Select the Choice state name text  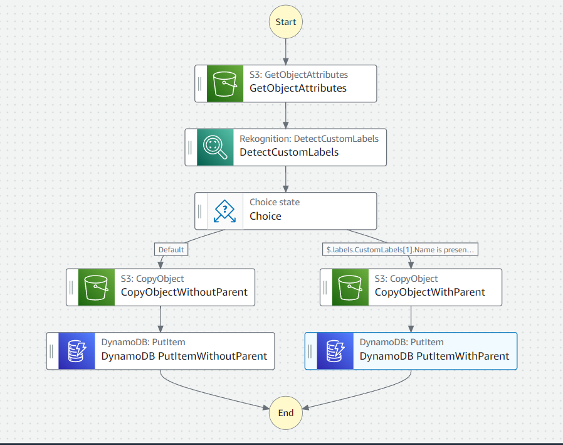pos(265,216)
